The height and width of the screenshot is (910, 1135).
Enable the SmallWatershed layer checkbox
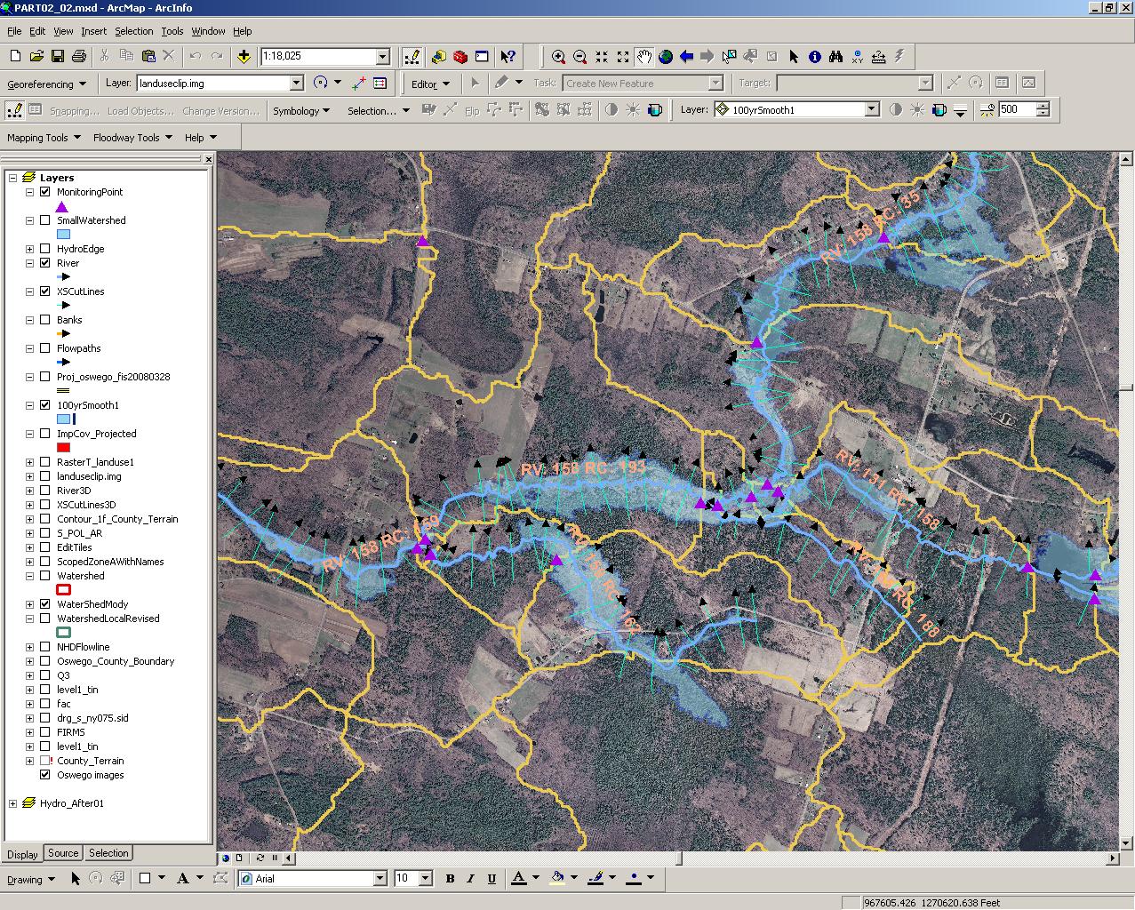click(x=45, y=220)
